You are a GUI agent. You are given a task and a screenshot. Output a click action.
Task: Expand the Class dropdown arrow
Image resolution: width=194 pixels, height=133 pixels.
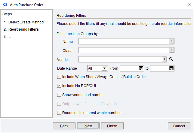(x=171, y=50)
